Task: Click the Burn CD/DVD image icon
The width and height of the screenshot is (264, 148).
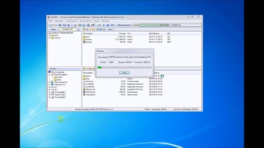Action: 92,25
